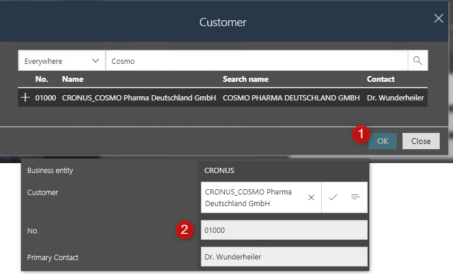Click the Cosmo search text field
Screen dimensions: 453x274
point(257,60)
